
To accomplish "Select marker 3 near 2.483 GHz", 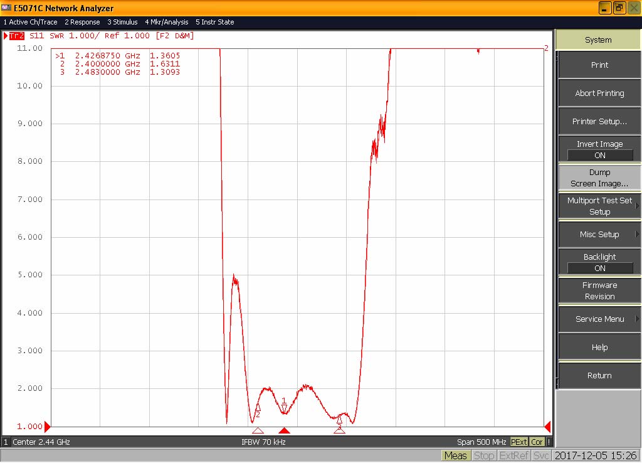I will tap(339, 420).
